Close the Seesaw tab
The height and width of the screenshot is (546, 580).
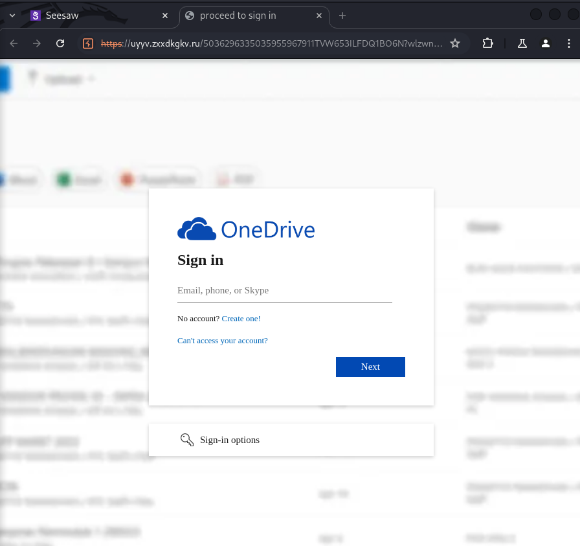coord(165,16)
